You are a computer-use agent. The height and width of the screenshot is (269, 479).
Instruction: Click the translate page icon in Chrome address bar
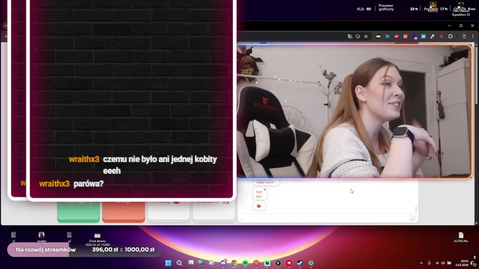click(x=350, y=36)
